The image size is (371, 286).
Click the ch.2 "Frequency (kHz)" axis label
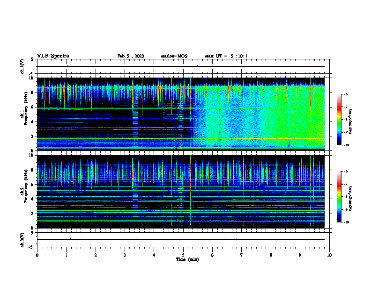[x=26, y=186]
